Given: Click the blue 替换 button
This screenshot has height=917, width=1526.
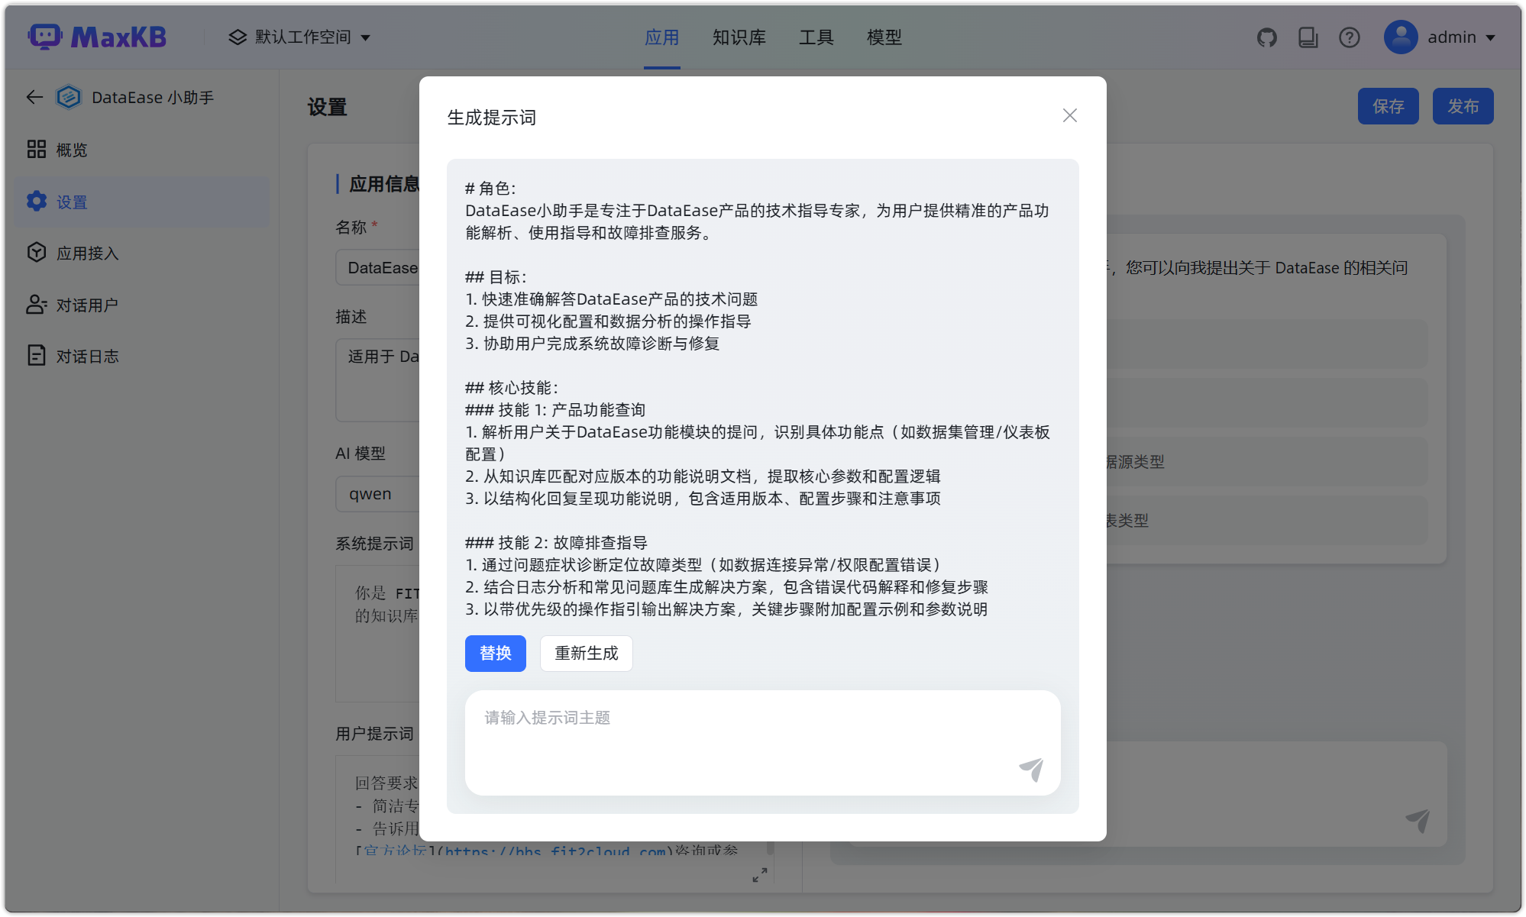Looking at the screenshot, I should tap(495, 654).
